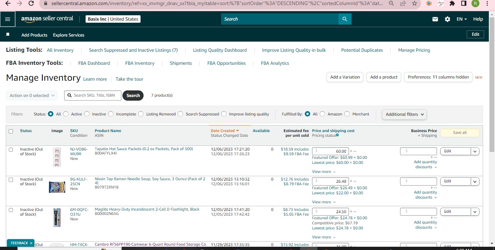
Task: Click the Tapatio Hot Sauce product thumbnail
Action: [x=57, y=157]
